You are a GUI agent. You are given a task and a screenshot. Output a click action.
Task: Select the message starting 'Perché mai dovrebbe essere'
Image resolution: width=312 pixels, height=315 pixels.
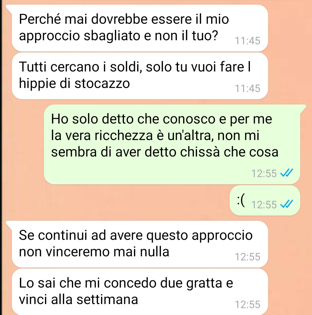point(140,28)
